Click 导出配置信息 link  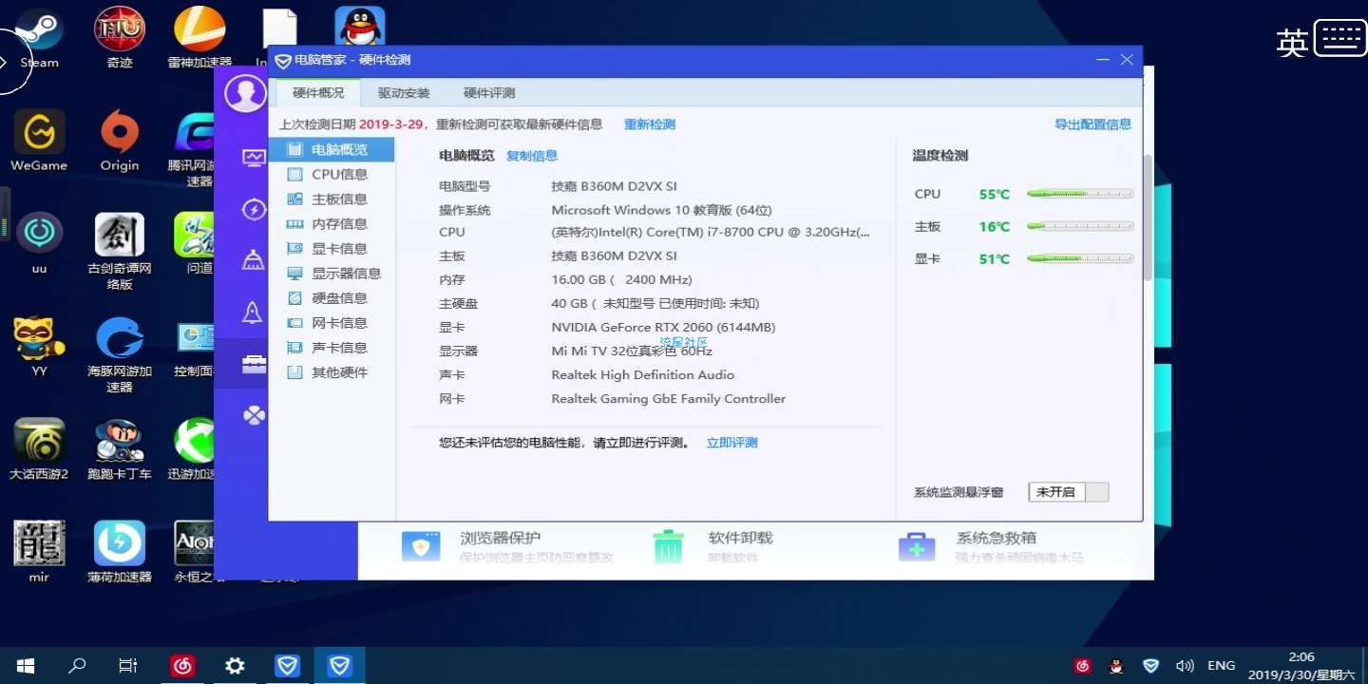coord(1092,124)
